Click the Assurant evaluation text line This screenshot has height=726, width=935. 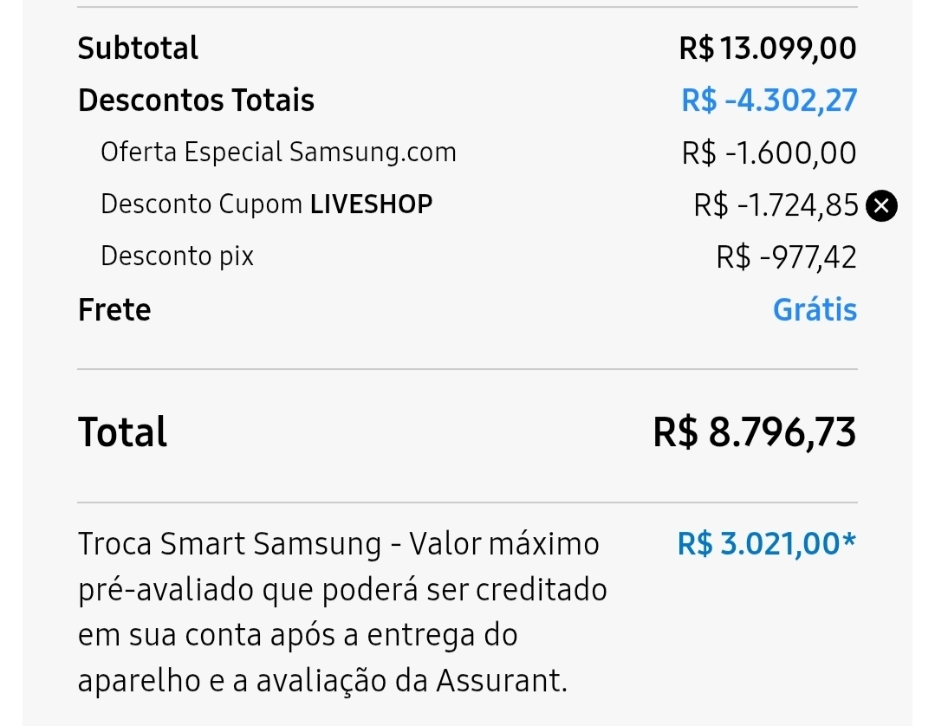tap(322, 681)
